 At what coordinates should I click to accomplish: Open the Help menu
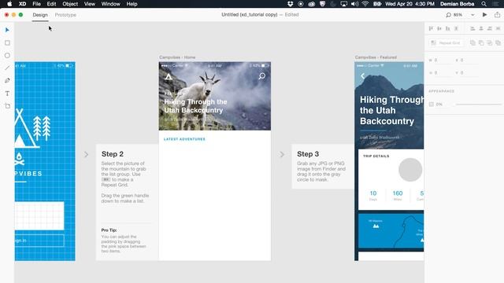tap(132, 4)
